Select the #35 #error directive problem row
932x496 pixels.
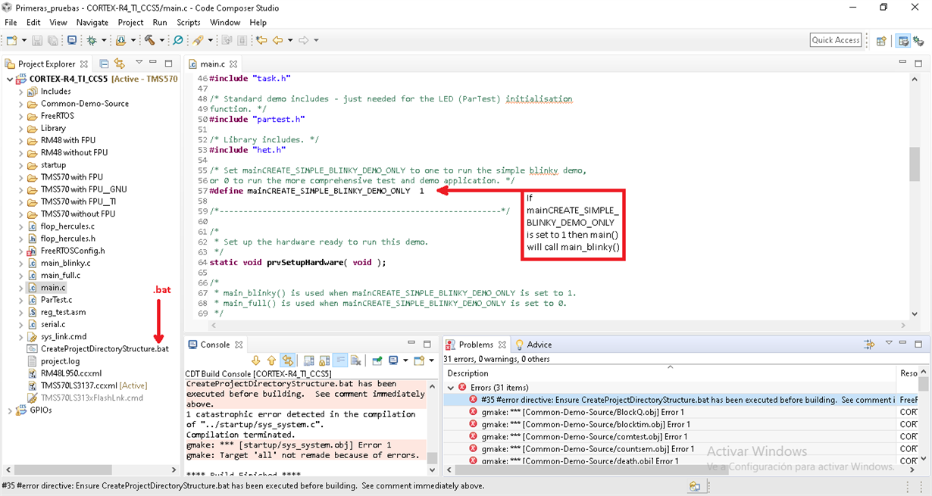click(x=682, y=400)
